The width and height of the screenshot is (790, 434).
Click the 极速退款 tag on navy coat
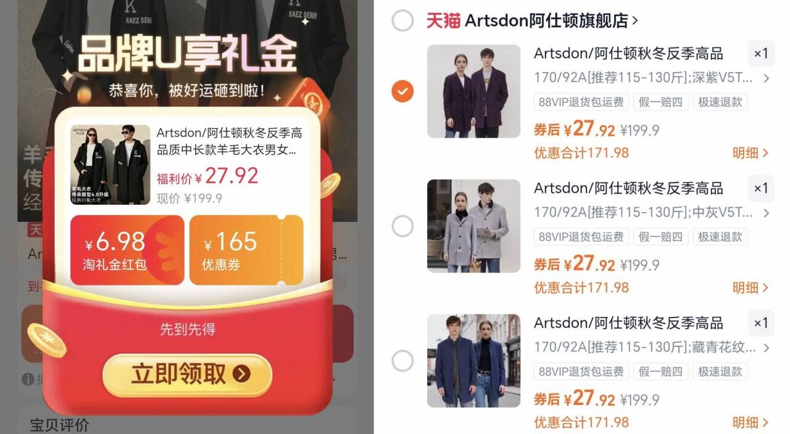pos(720,372)
